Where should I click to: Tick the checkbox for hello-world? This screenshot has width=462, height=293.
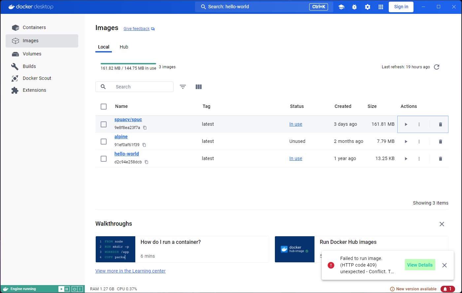point(104,159)
